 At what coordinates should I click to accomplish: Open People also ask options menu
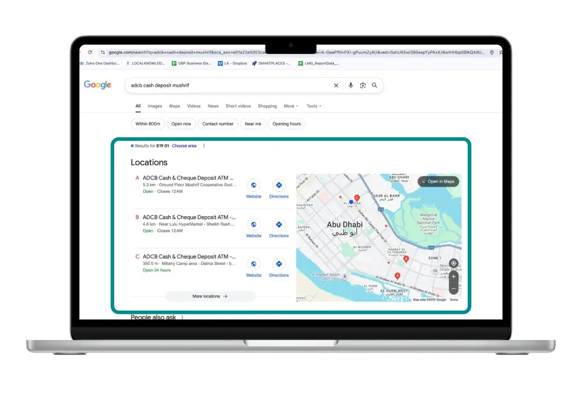tap(182, 317)
